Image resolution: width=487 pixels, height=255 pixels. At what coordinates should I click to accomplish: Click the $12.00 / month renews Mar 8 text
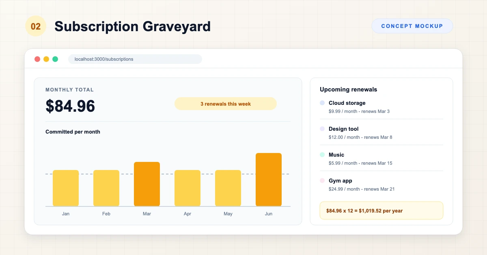360,137
